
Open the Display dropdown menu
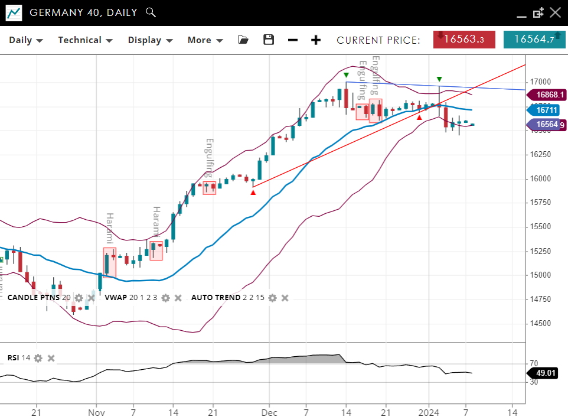tap(150, 40)
